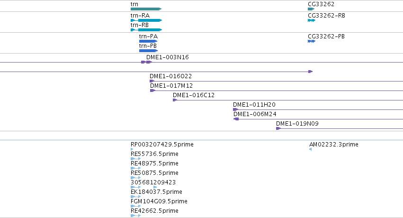Click the CG33262-PB protein arrows
The width and height of the screenshot is (403, 218).
pyautogui.click(x=312, y=41)
